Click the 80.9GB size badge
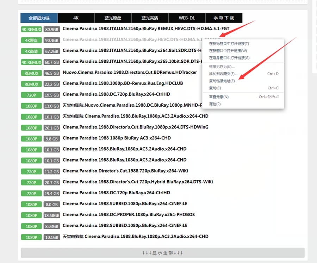The height and width of the screenshot is (263, 317). [x=52, y=29]
